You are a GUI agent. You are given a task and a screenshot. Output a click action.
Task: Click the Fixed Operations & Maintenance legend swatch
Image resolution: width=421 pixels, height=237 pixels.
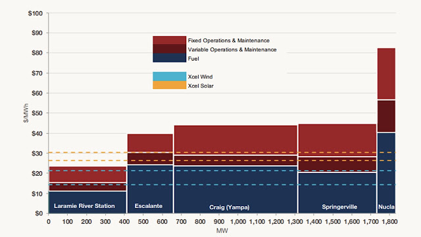coord(170,40)
